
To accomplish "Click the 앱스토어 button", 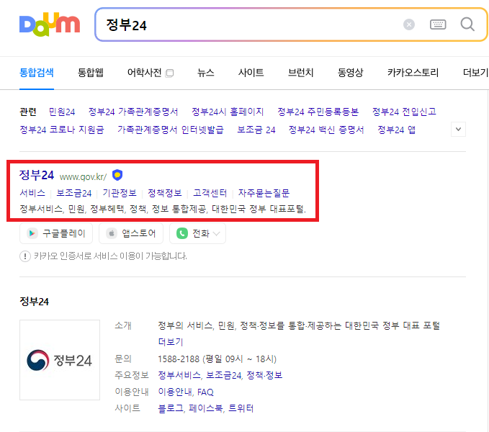I will (x=131, y=233).
